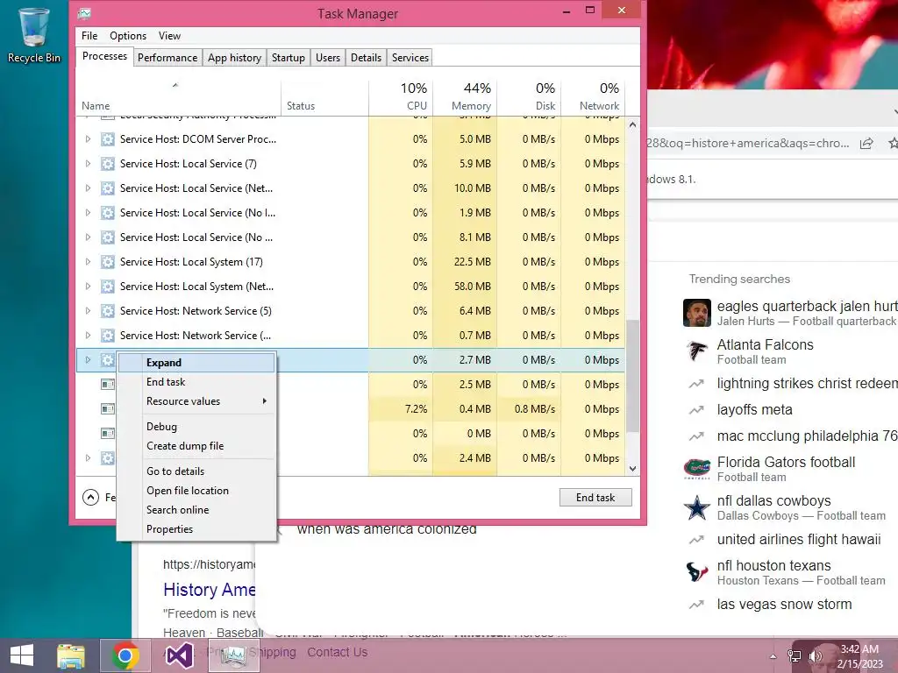Select Open file location
The height and width of the screenshot is (673, 898).
[x=196, y=491]
